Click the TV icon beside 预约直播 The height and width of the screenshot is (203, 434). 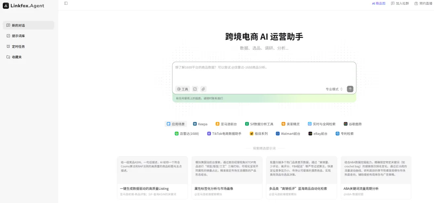pos(416,4)
